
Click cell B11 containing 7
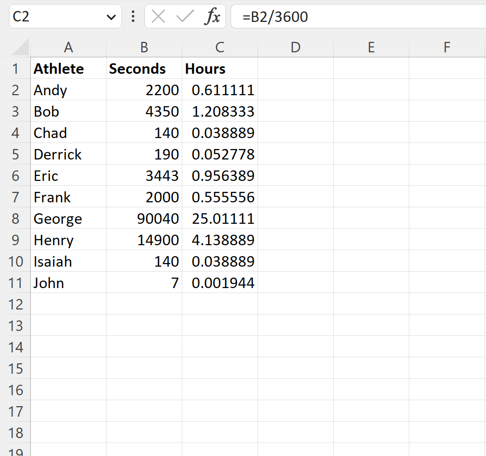(144, 283)
